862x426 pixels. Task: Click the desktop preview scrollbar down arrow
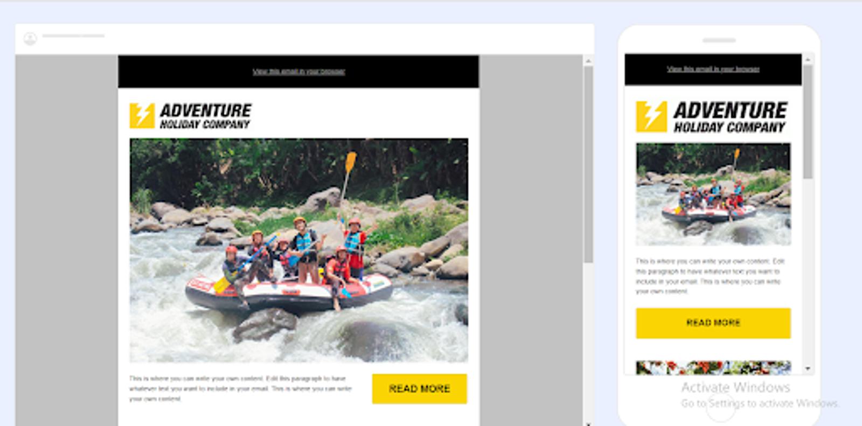pos(588,423)
